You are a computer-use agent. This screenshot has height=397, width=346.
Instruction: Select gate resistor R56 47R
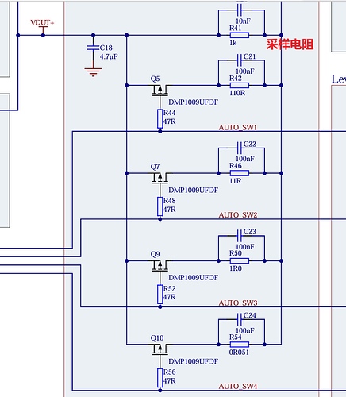click(160, 378)
